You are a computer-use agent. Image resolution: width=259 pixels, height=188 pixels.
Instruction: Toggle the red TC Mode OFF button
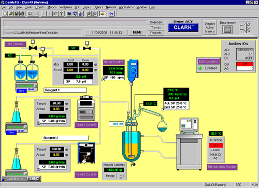[215, 146]
